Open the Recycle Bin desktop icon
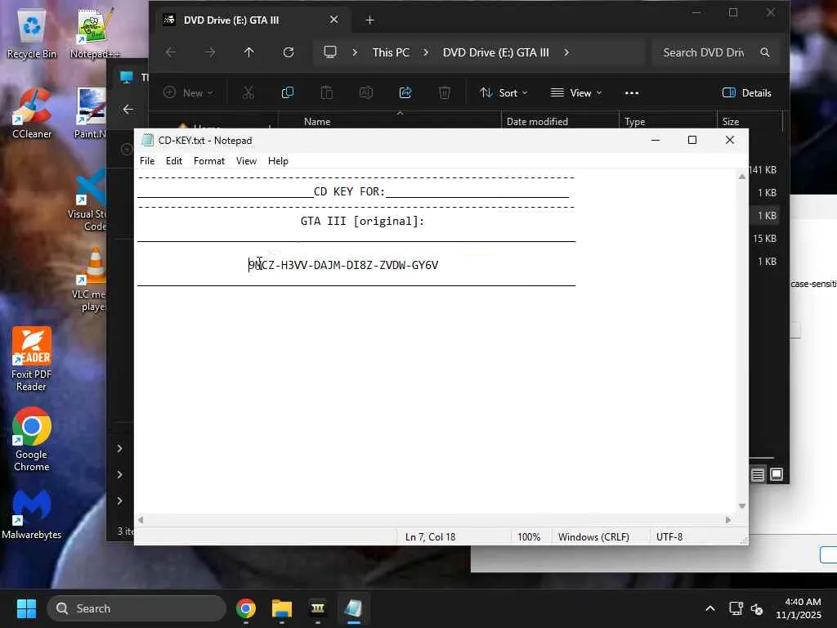 (x=32, y=34)
